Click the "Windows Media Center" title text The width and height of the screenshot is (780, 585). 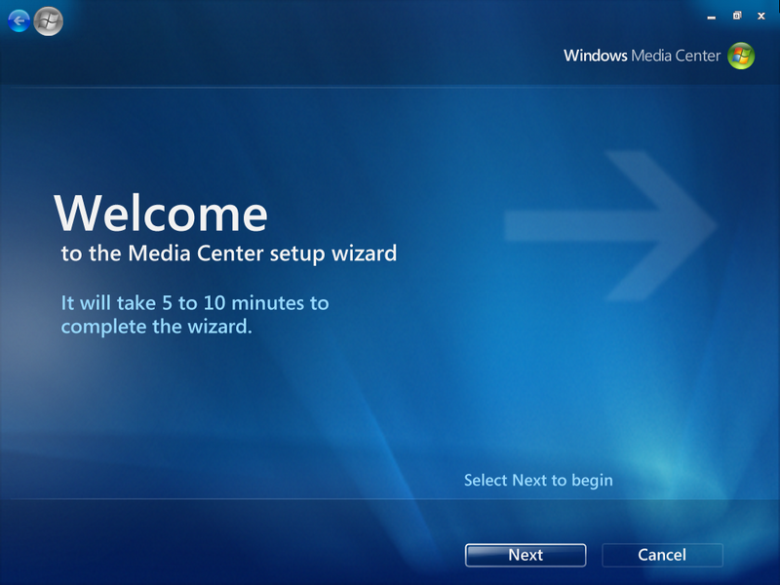(642, 56)
